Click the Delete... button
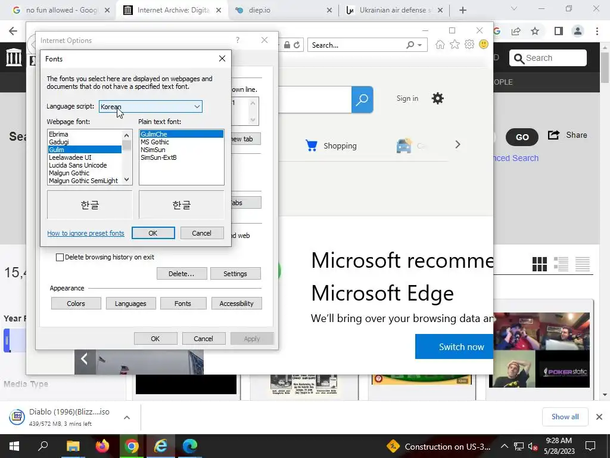 pos(181,273)
